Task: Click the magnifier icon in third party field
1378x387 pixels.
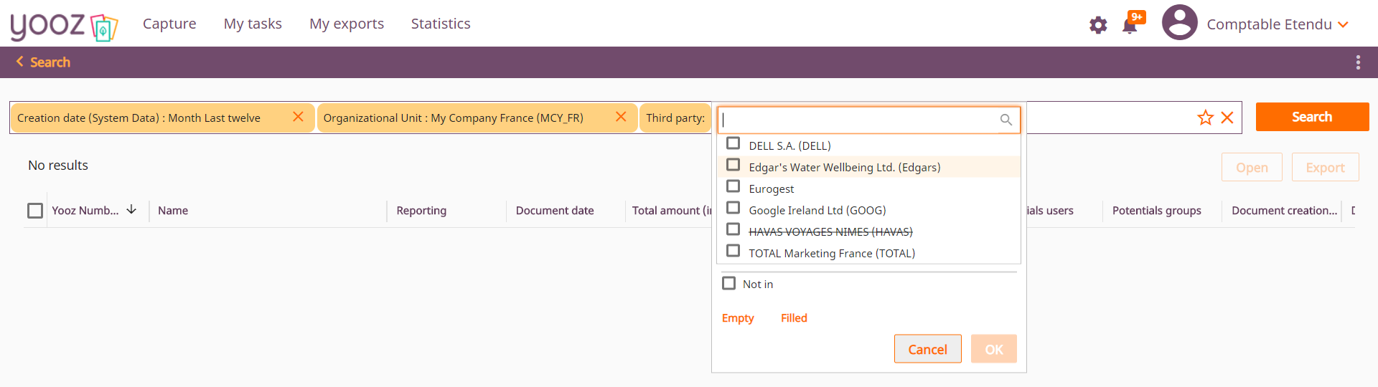Action: [1006, 120]
